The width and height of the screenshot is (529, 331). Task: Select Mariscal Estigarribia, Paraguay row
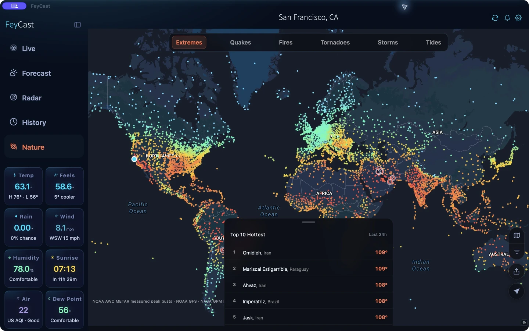click(x=309, y=268)
